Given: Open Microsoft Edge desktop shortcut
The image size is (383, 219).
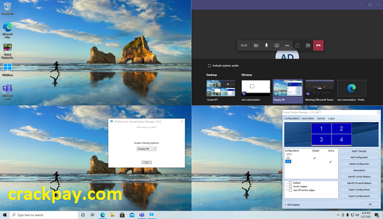Looking at the screenshot, I should 8,30.
